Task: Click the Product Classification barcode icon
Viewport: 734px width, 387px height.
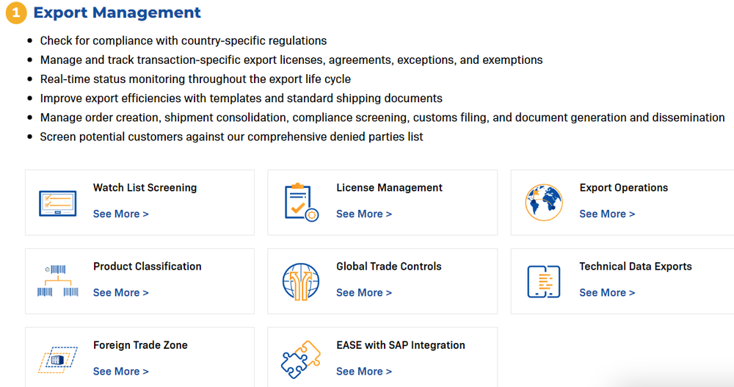Action: coord(57,281)
